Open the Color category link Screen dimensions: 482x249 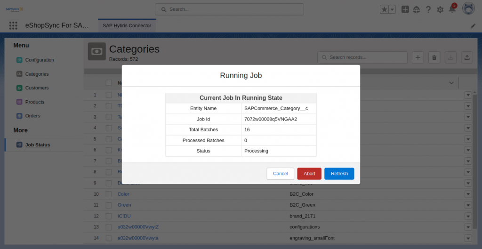point(123,194)
